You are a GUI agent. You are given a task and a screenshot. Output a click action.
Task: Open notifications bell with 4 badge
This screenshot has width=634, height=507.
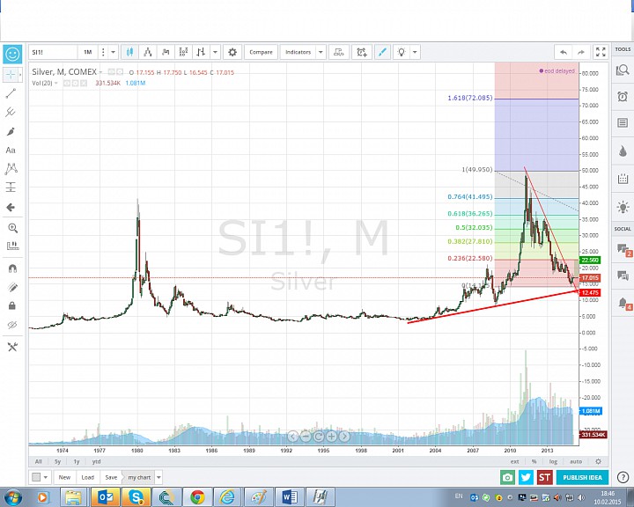(x=623, y=303)
